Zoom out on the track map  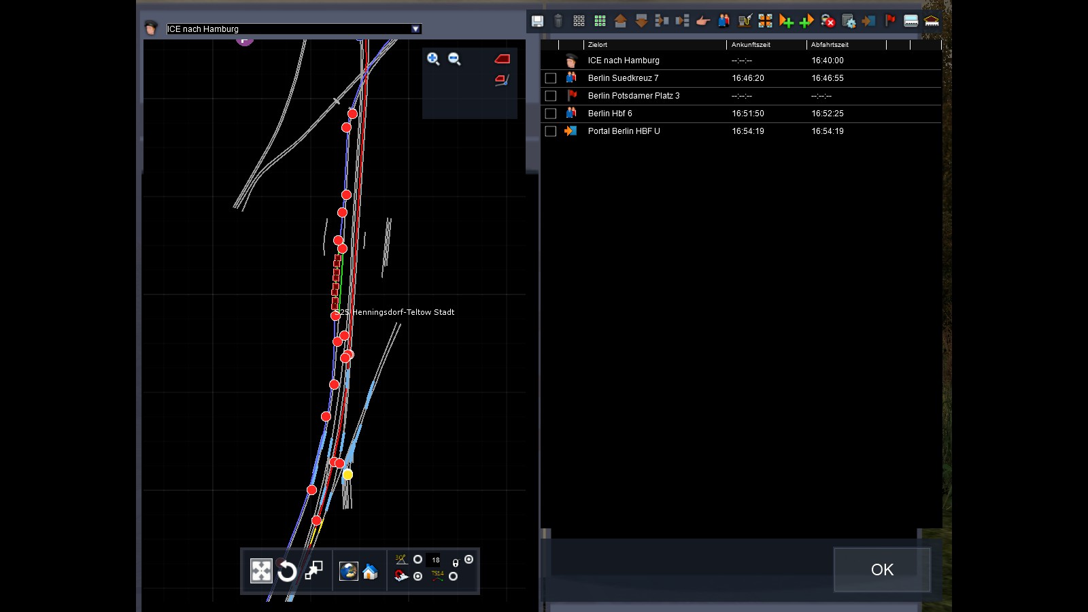click(454, 59)
